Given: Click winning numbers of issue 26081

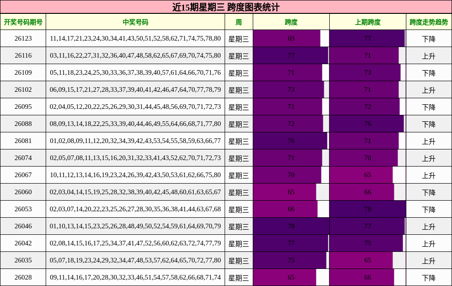Looking at the screenshot, I should click(135, 141).
